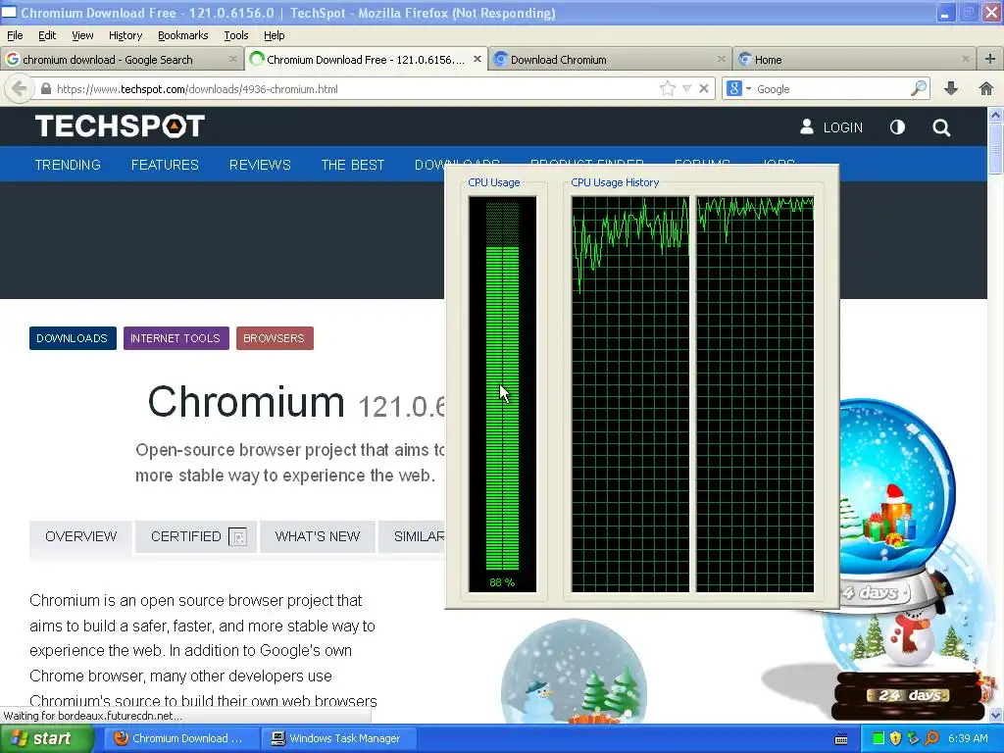Click the page scrollbar up arrow
The image size is (1004, 753).
(x=995, y=116)
